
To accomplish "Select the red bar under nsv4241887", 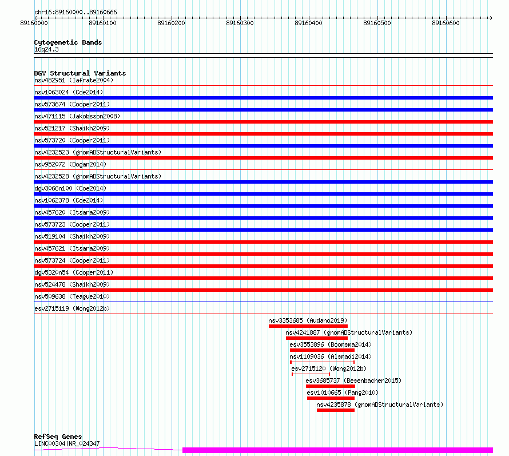I will [317, 338].
